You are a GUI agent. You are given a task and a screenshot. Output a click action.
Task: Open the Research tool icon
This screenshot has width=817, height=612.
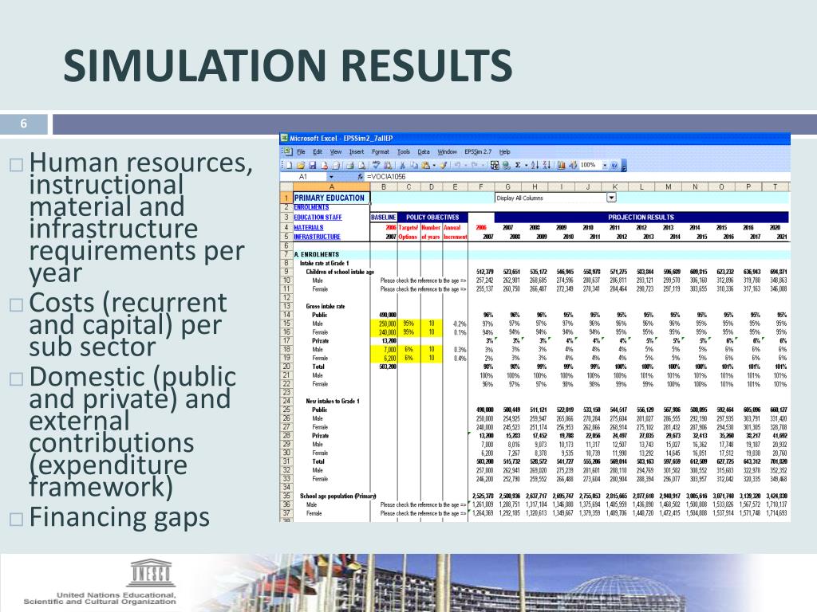click(x=388, y=166)
